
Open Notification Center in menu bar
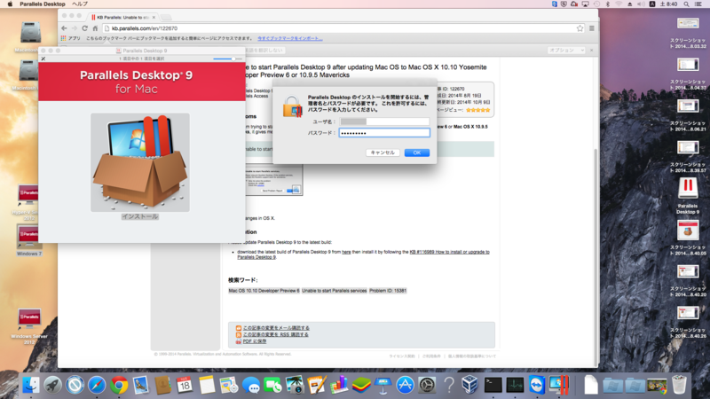click(698, 4)
